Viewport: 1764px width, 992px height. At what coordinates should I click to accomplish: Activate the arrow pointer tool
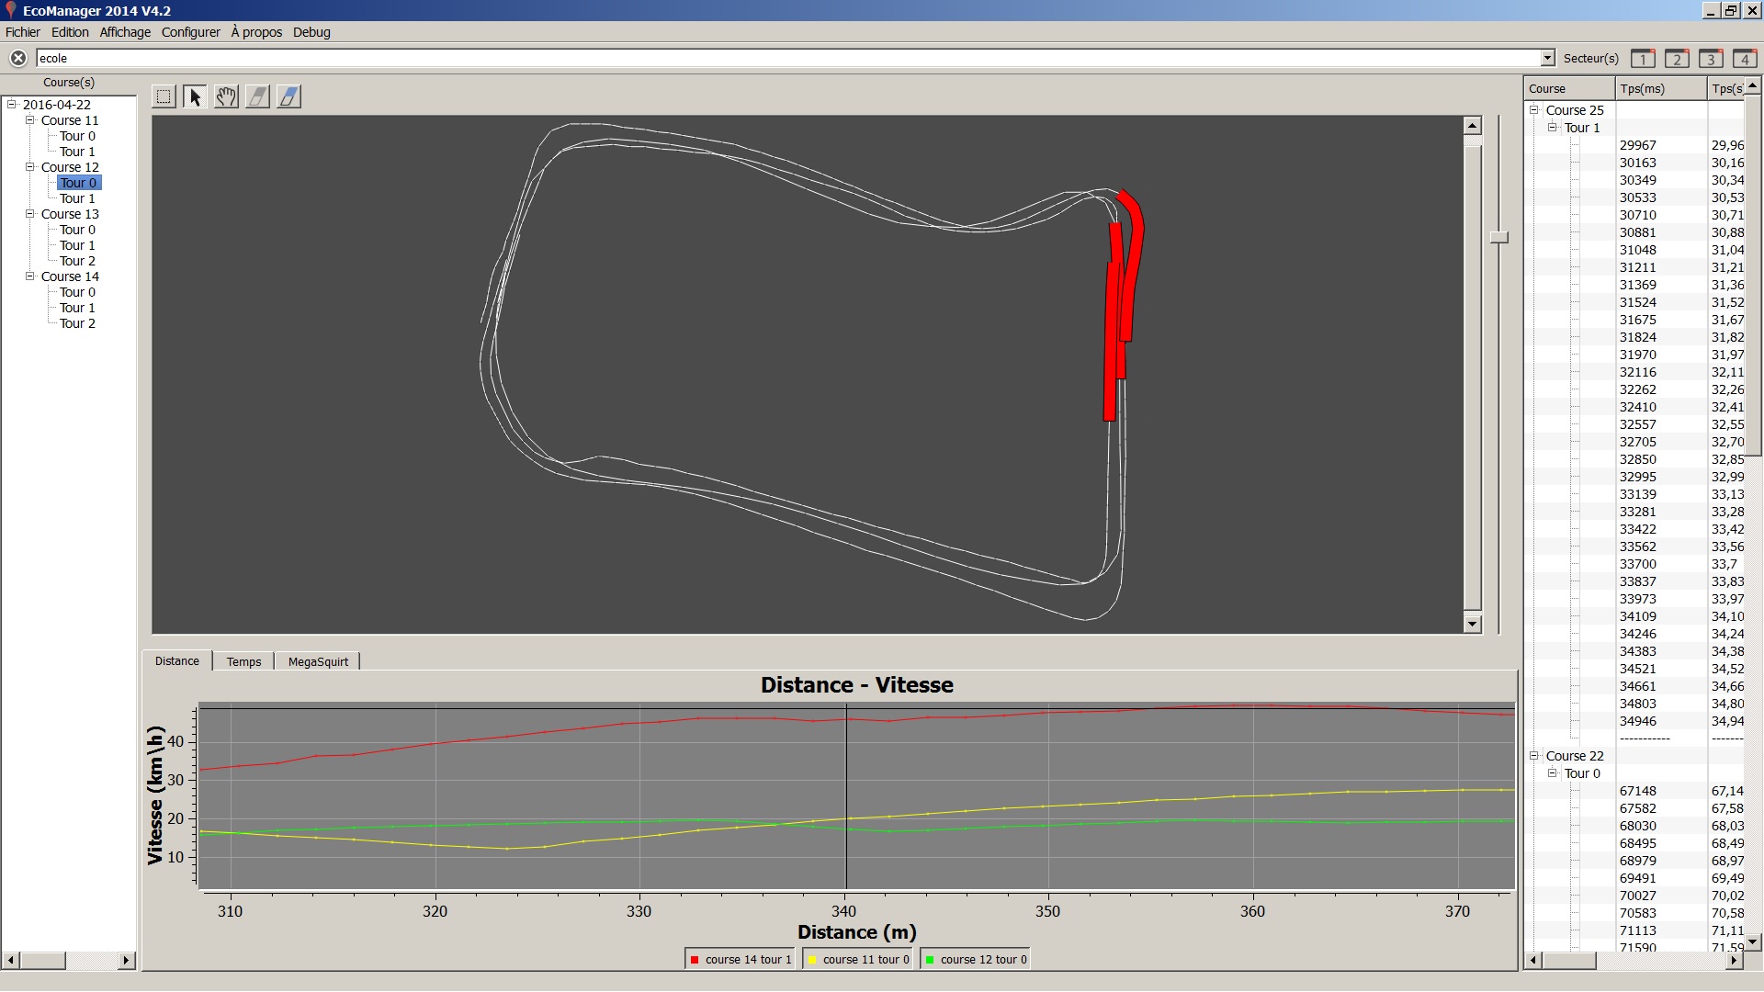[195, 96]
